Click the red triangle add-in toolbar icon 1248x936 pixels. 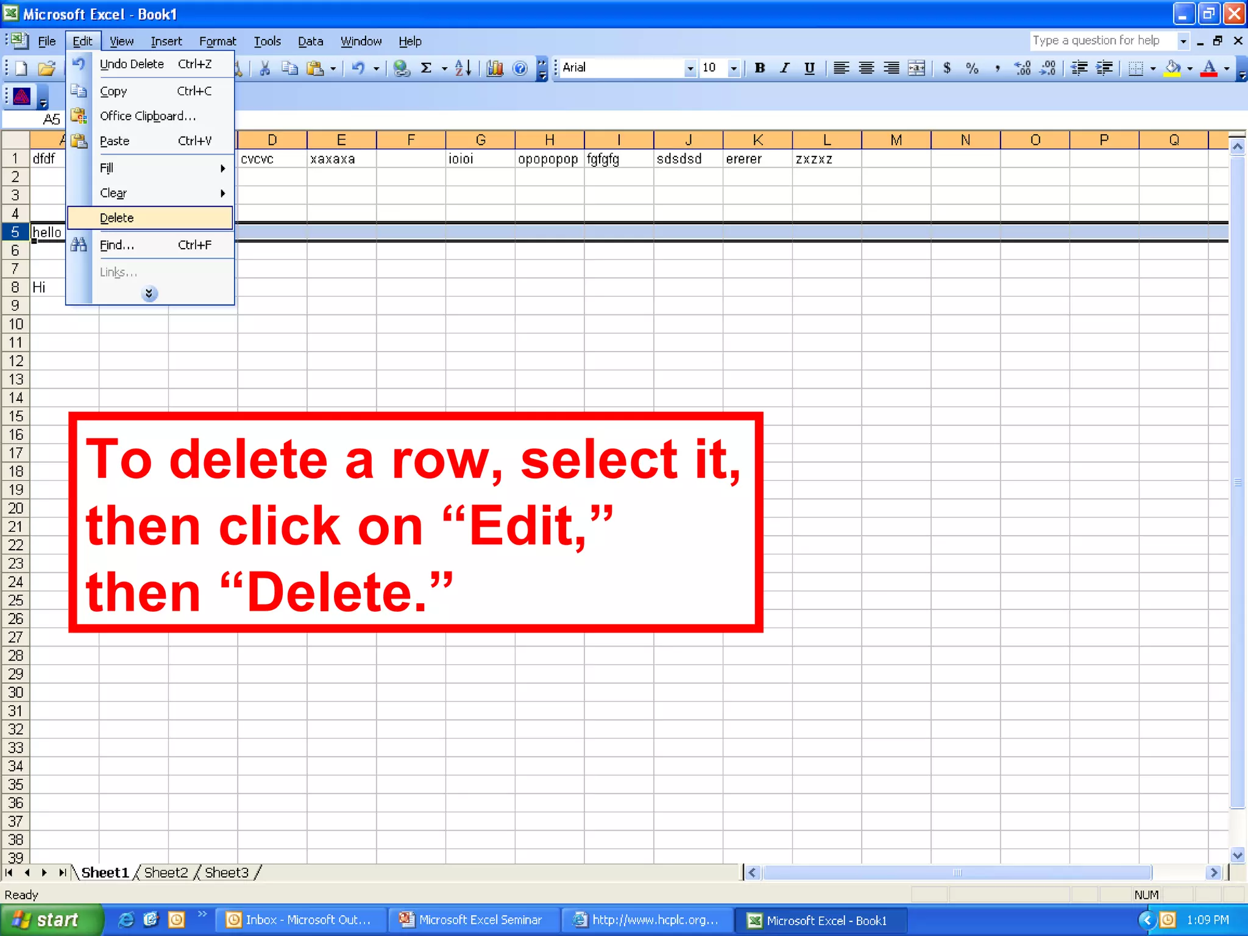click(22, 96)
